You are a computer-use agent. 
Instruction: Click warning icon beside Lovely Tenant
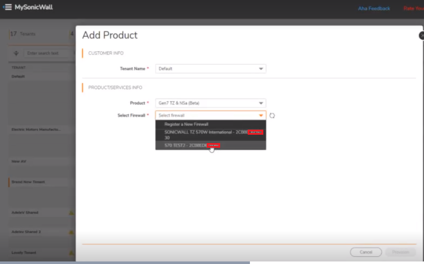click(71, 253)
